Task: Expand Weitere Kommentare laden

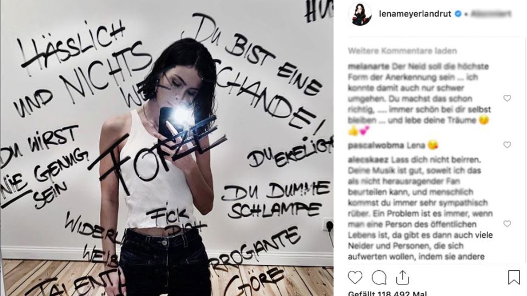Action: [402, 51]
